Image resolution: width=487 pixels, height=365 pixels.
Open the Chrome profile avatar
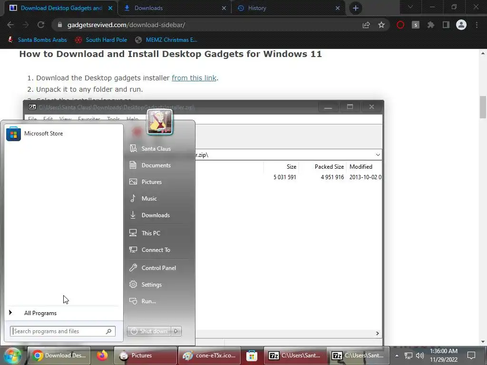point(461,25)
